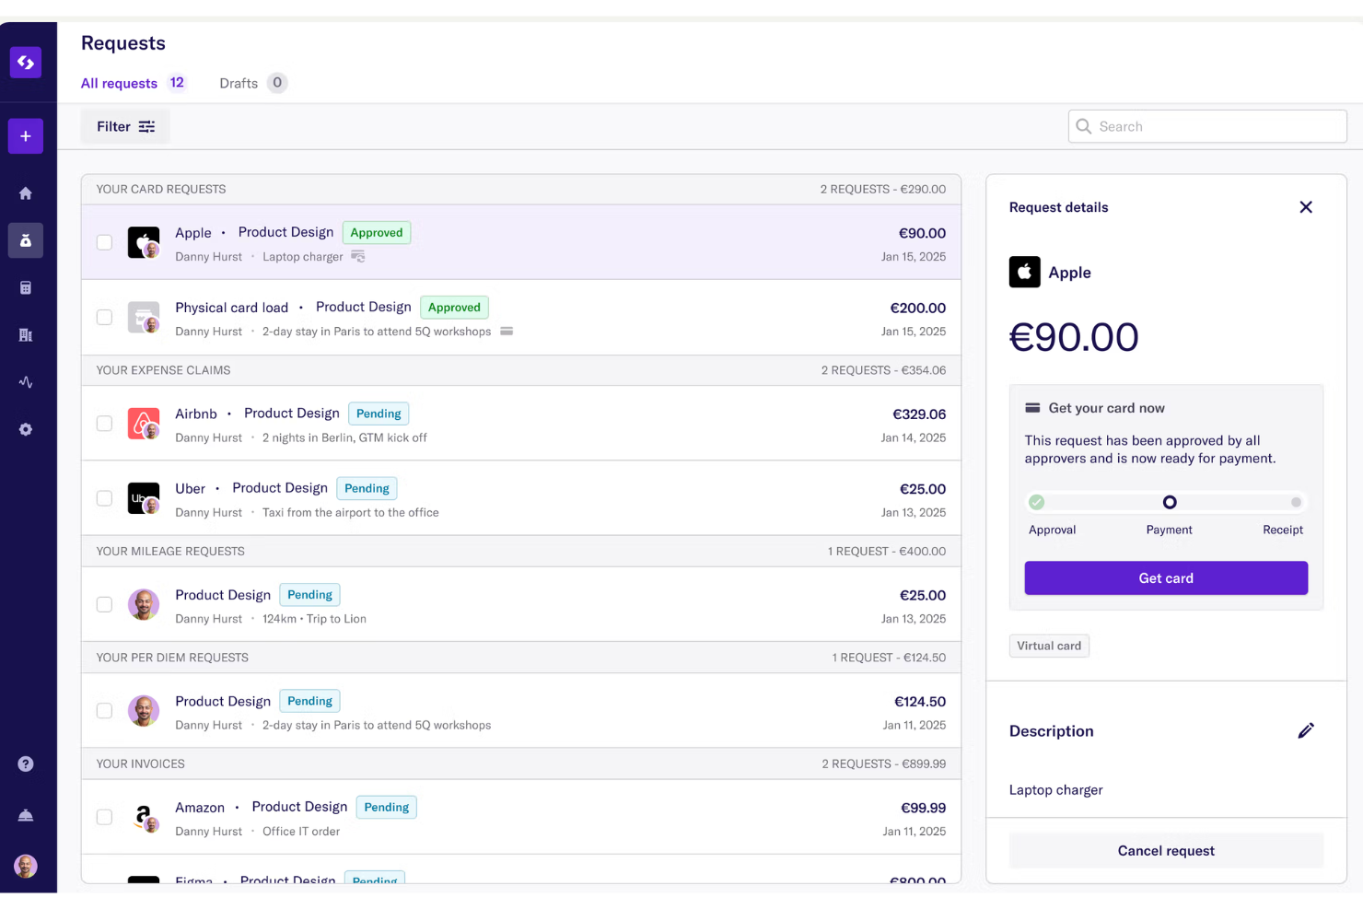1363x909 pixels.
Task: Open the activity pulse sidebar icon
Action: pos(26,382)
